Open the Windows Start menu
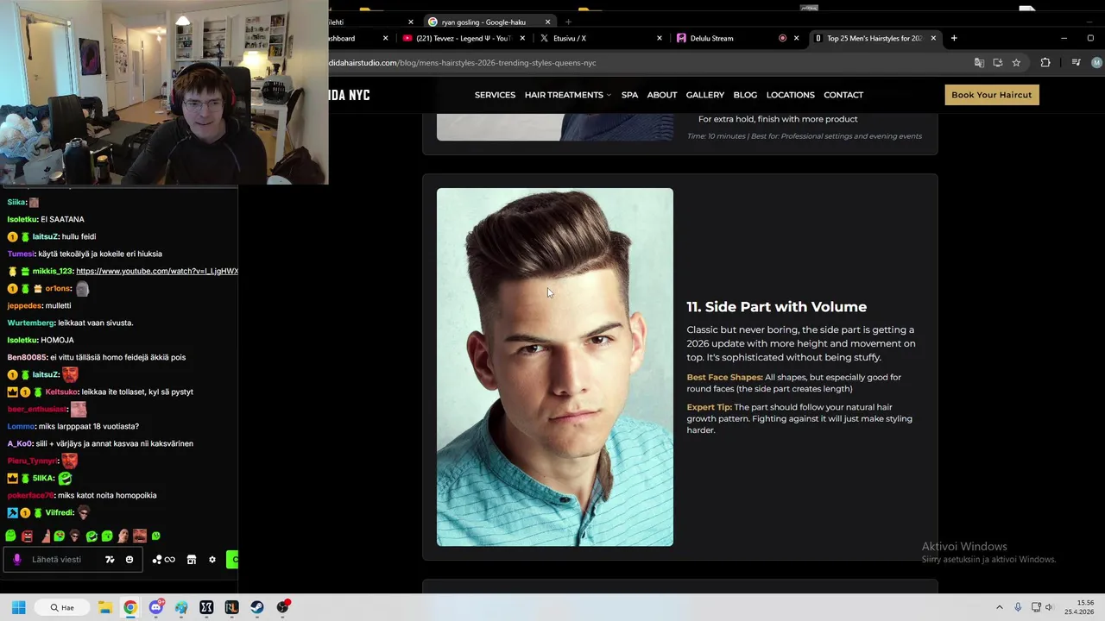Image resolution: width=1105 pixels, height=621 pixels. pyautogui.click(x=18, y=607)
